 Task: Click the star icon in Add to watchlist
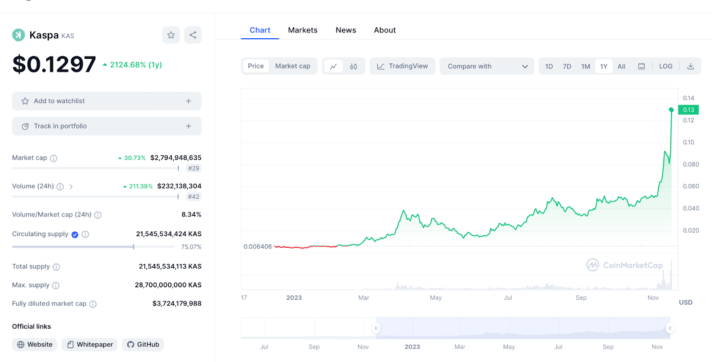point(25,101)
